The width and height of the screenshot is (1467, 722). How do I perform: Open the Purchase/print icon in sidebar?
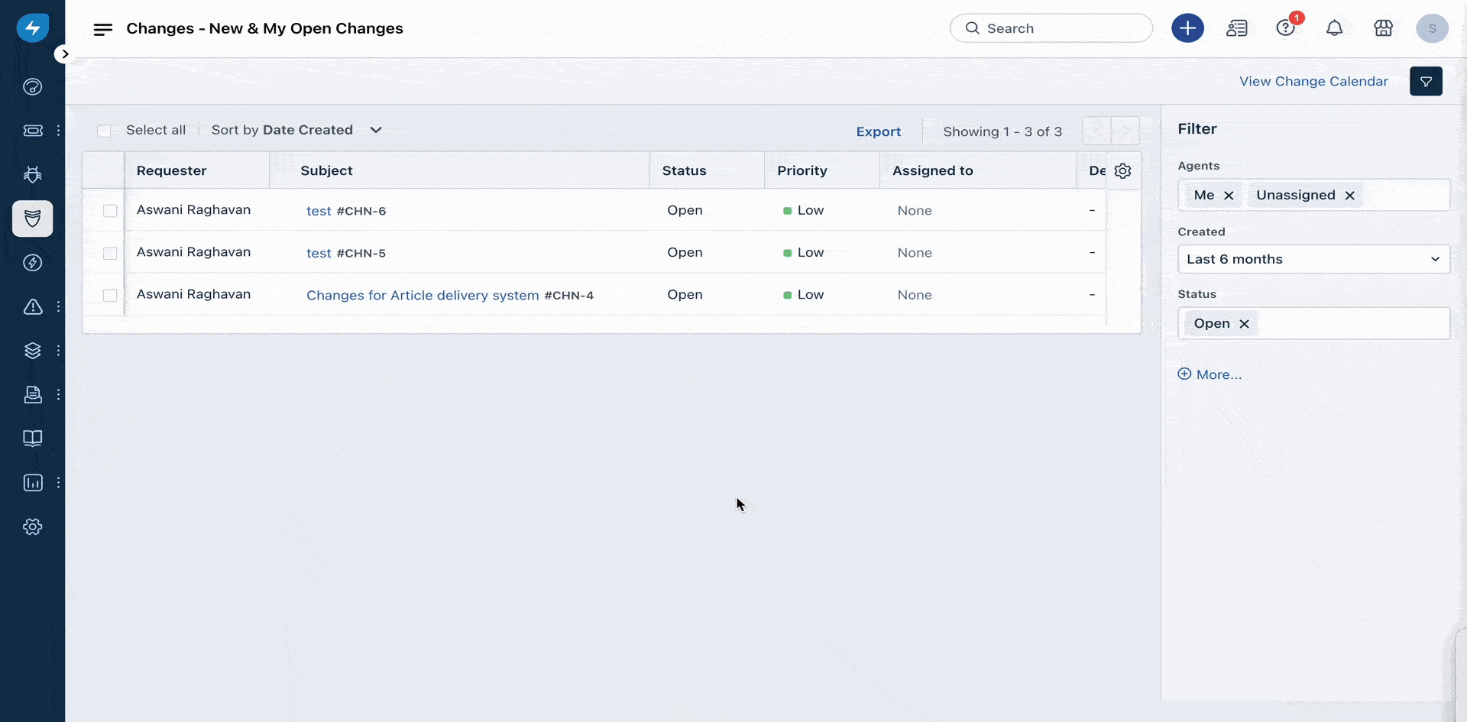(x=32, y=394)
